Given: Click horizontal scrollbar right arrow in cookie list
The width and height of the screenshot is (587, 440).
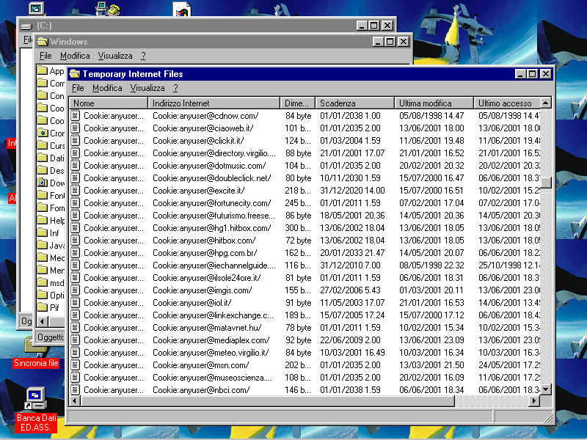Looking at the screenshot, I should click(535, 400).
